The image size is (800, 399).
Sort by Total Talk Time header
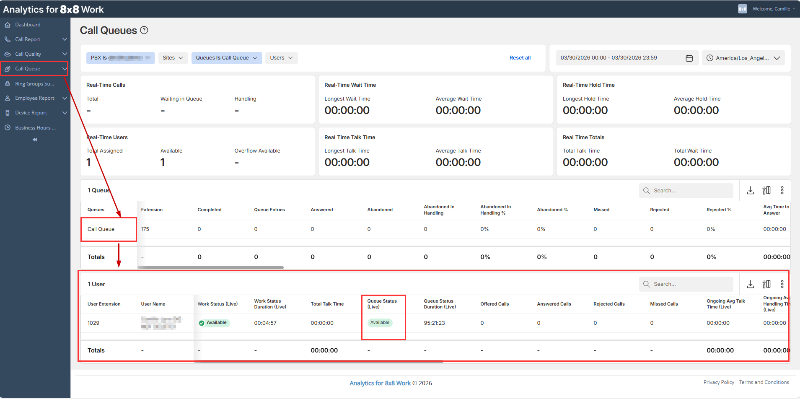[x=327, y=304]
